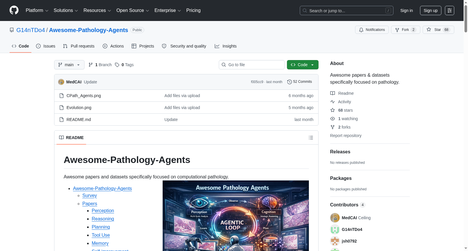
Task: Expand the Enterprise menu
Action: [168, 10]
